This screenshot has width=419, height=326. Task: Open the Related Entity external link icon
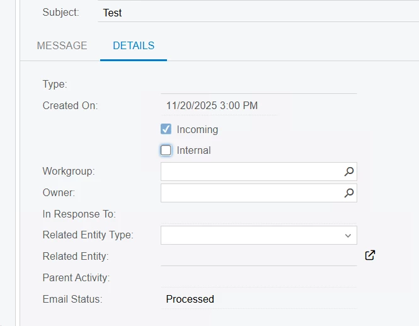click(370, 255)
